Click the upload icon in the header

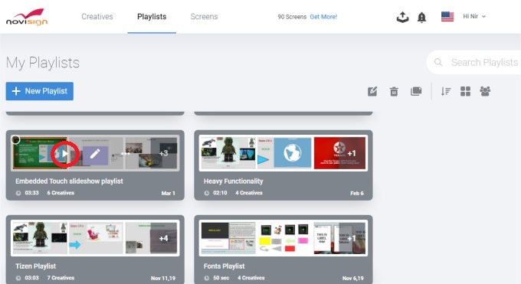(x=402, y=17)
